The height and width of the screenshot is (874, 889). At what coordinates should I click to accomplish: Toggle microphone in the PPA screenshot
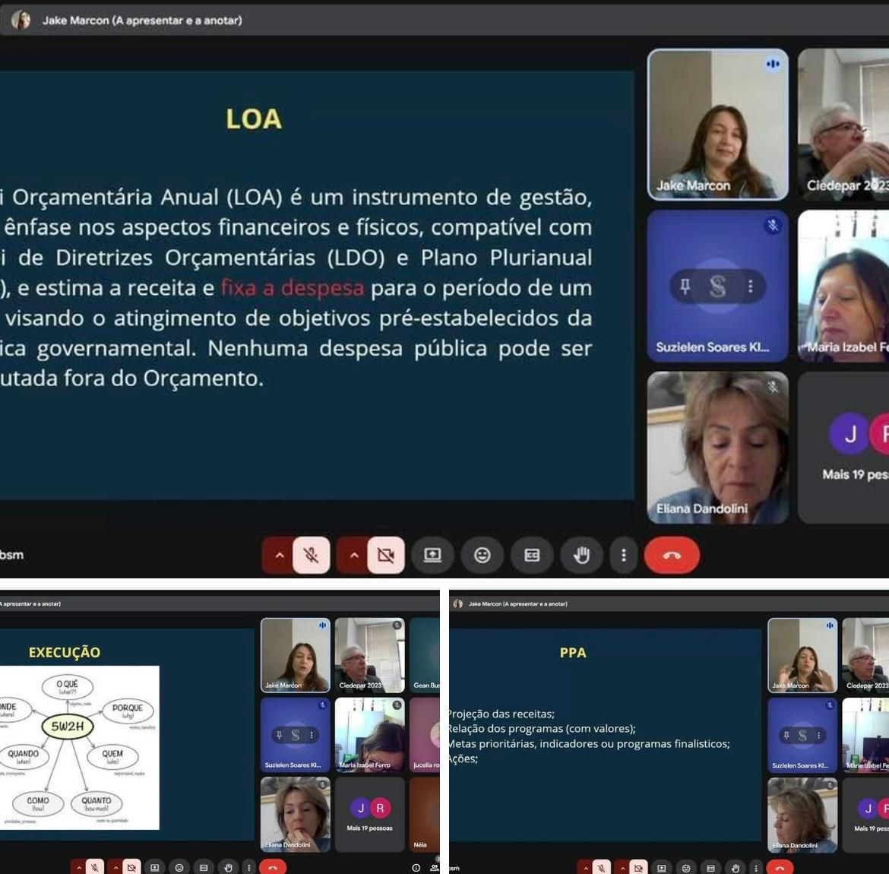[602, 867]
